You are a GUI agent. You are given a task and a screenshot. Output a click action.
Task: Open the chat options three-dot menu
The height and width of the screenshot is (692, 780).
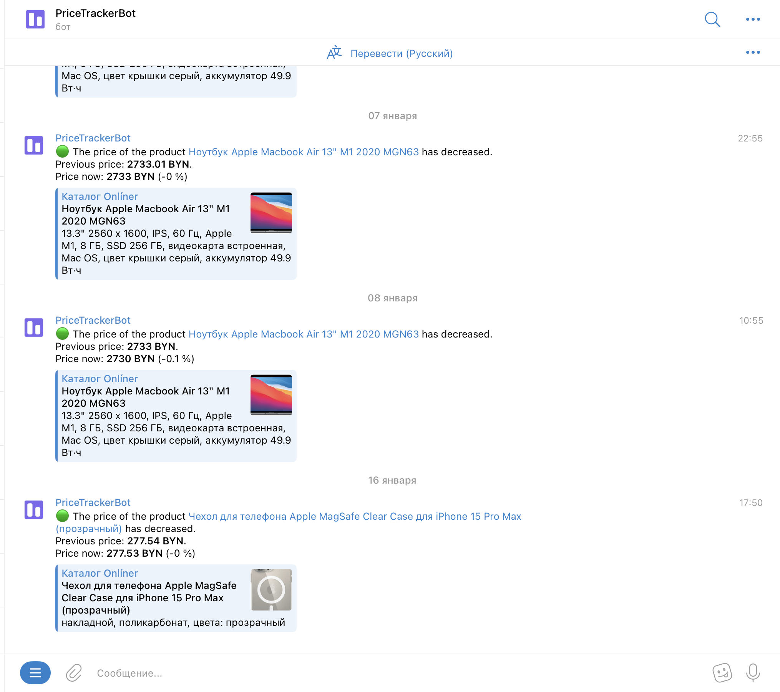[x=753, y=19]
